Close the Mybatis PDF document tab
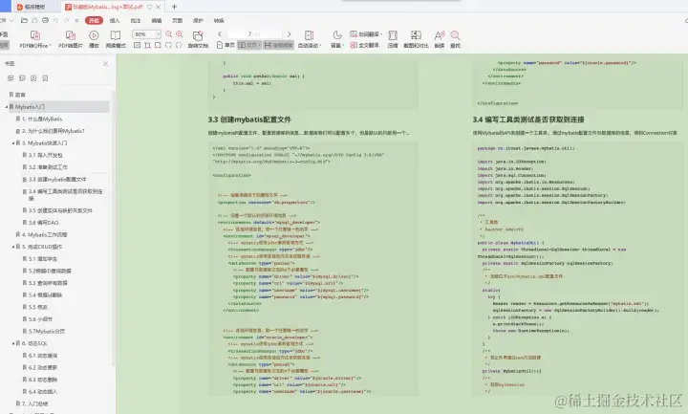This screenshot has height=414, width=688. click(158, 7)
